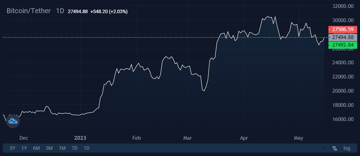The width and height of the screenshot is (360, 156).
Task: Select the 1Y time range
Action: click(24, 148)
